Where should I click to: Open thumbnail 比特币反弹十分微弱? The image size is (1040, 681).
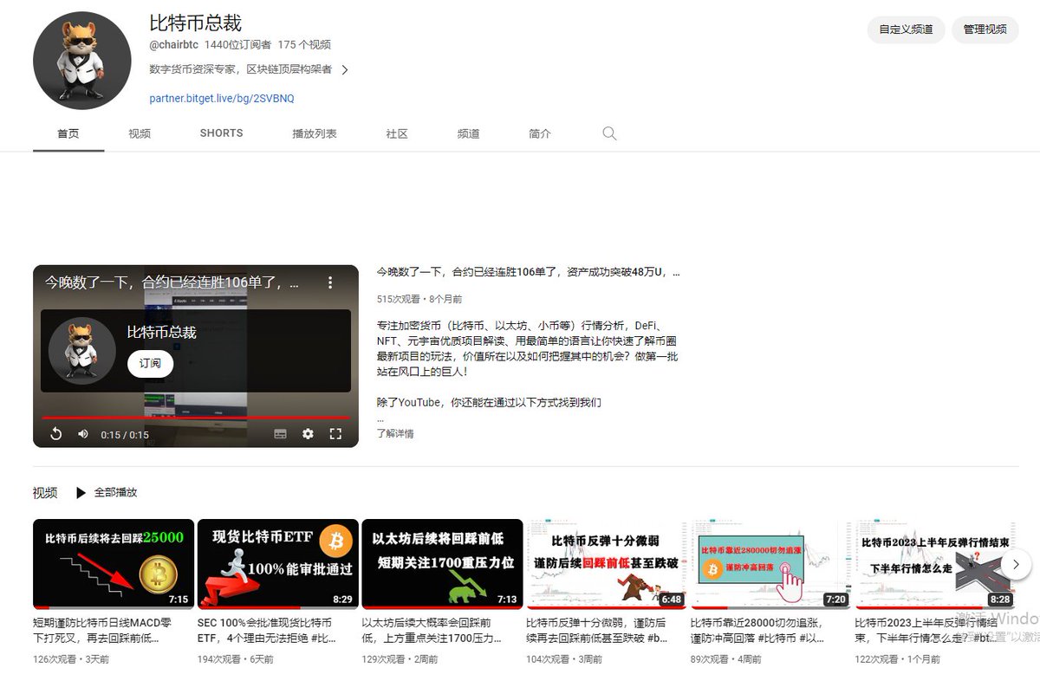607,564
